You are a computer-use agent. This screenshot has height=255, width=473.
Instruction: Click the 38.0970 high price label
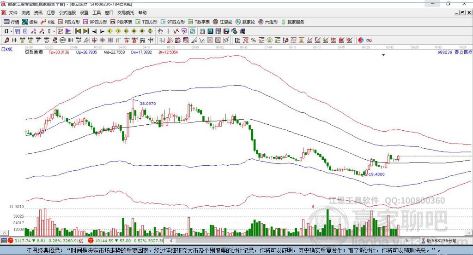click(148, 104)
